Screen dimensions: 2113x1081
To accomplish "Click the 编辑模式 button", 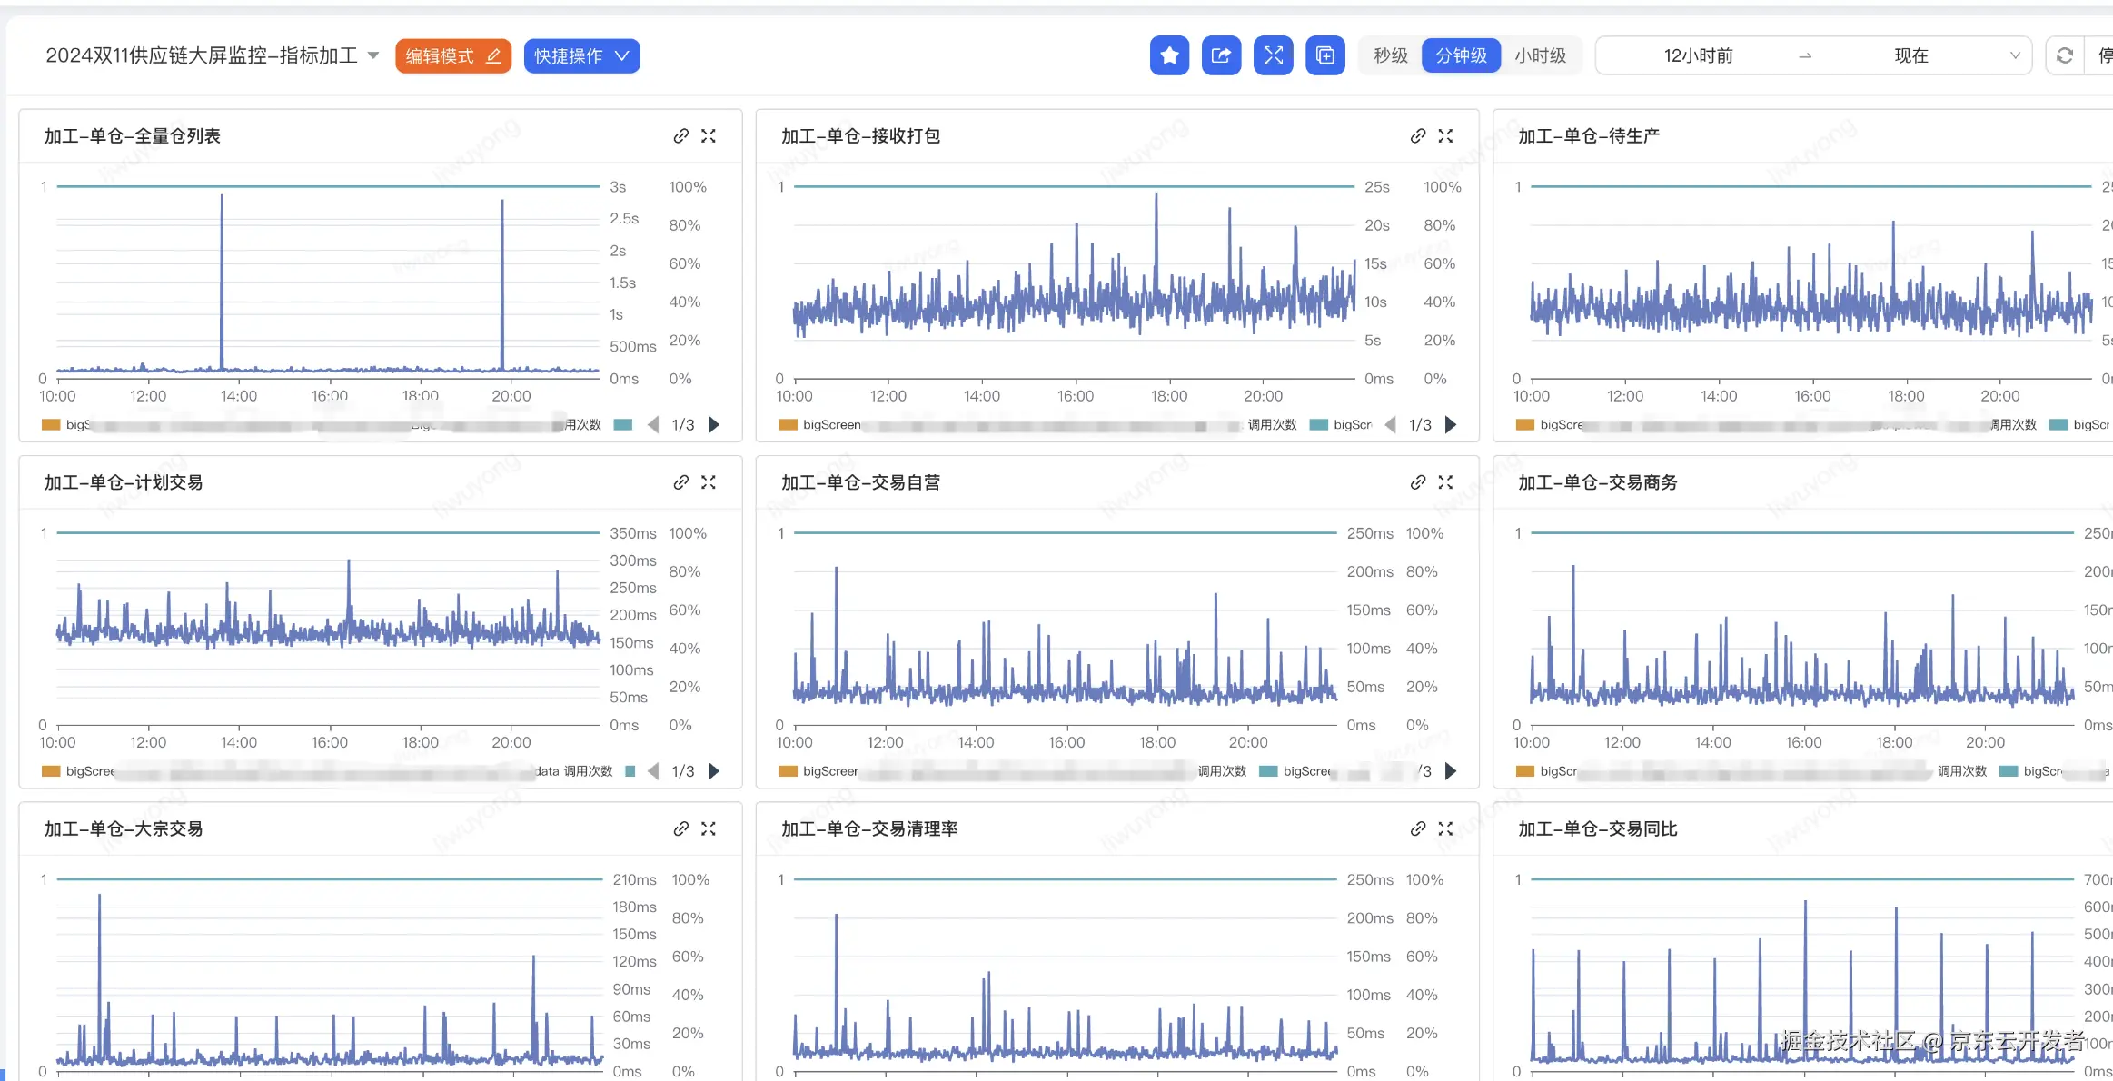I will tap(452, 55).
